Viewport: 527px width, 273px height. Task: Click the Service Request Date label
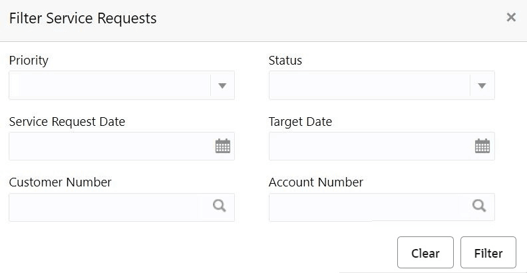click(67, 122)
